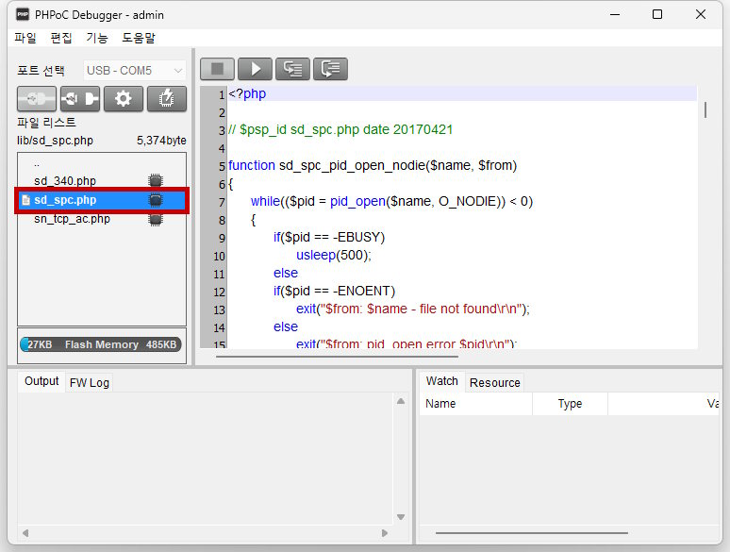The width and height of the screenshot is (730, 552).
Task: Open device settings via the gear icon
Action: [124, 99]
